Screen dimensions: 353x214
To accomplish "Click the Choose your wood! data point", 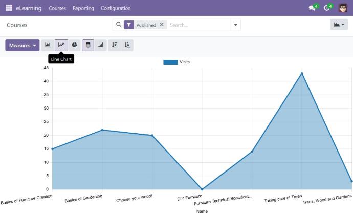I will coord(152,136).
